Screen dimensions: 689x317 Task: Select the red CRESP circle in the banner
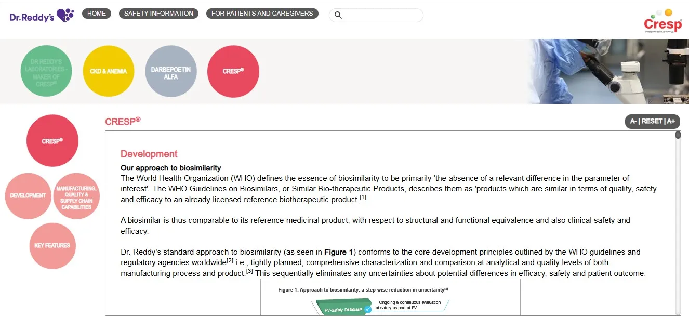[233, 71]
